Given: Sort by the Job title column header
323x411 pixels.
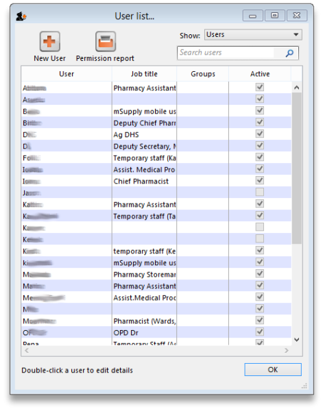Looking at the screenshot, I should [x=144, y=74].
